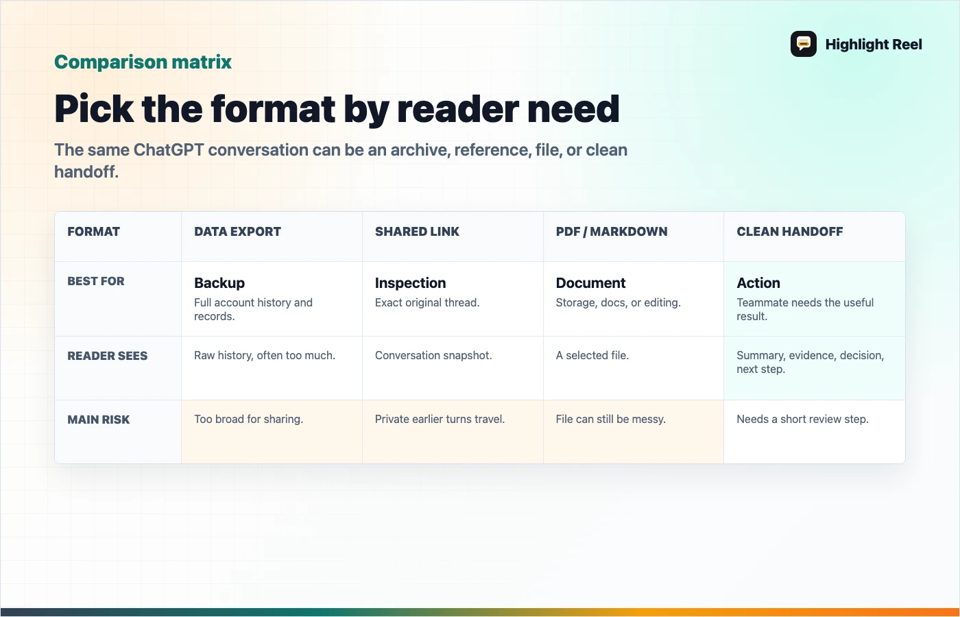Click the BEST FOR row label

click(96, 281)
